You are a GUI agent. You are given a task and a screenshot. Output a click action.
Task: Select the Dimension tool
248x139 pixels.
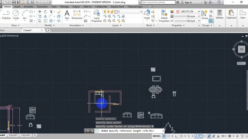pos(77,15)
